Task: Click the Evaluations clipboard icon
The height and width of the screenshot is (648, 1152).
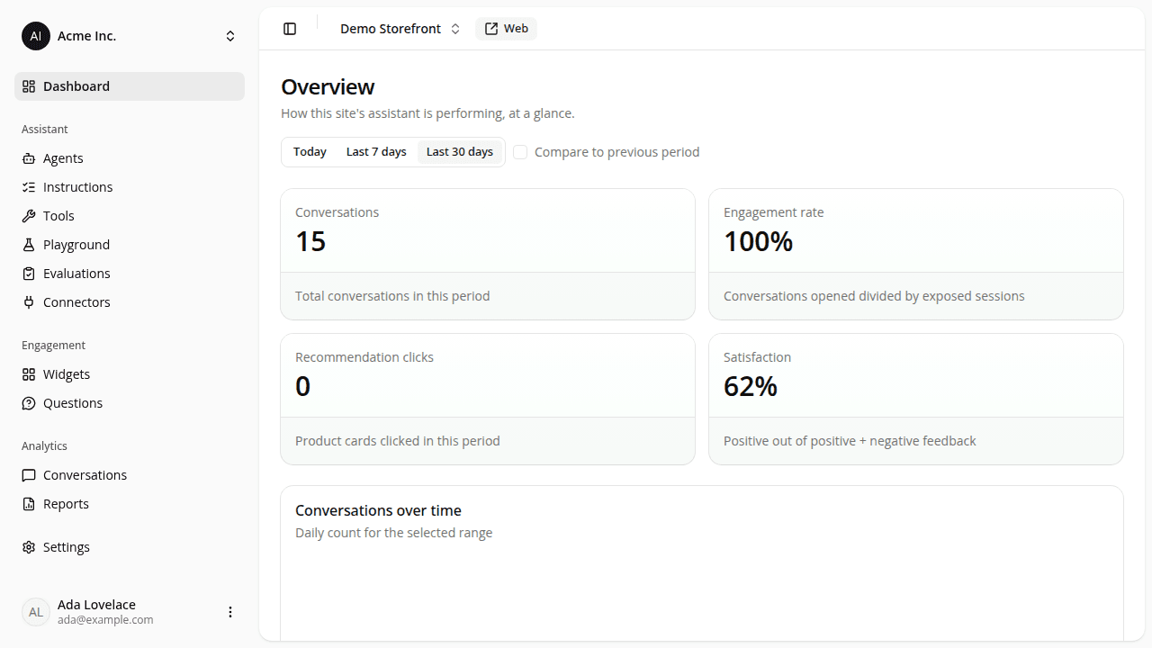Action: (29, 274)
